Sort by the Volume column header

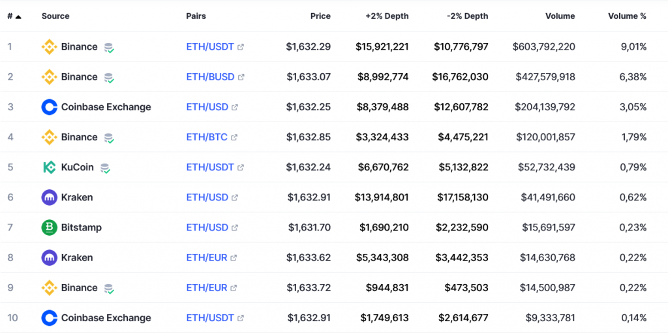560,16
